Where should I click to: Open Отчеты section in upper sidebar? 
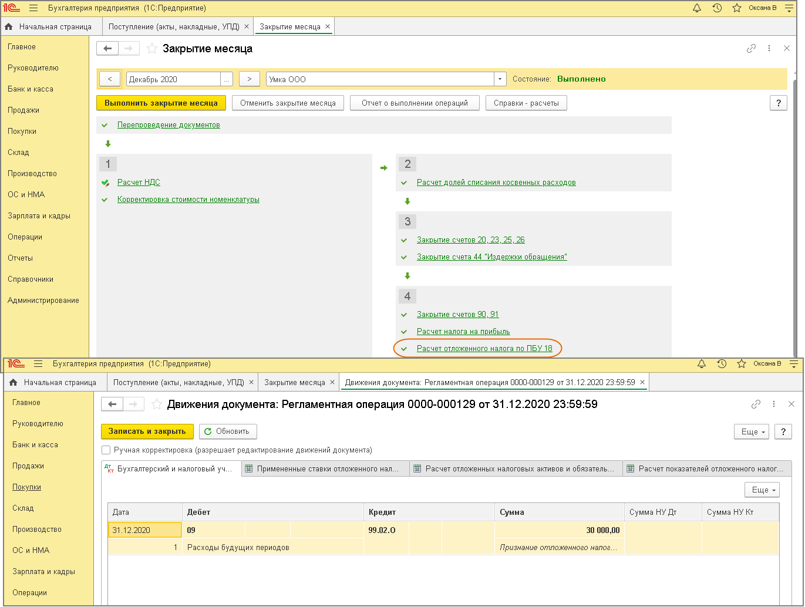(21, 258)
